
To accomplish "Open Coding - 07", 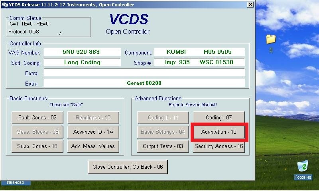I will click(219, 117).
